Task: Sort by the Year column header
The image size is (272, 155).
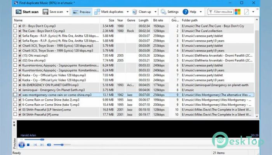Action: coord(120,20)
